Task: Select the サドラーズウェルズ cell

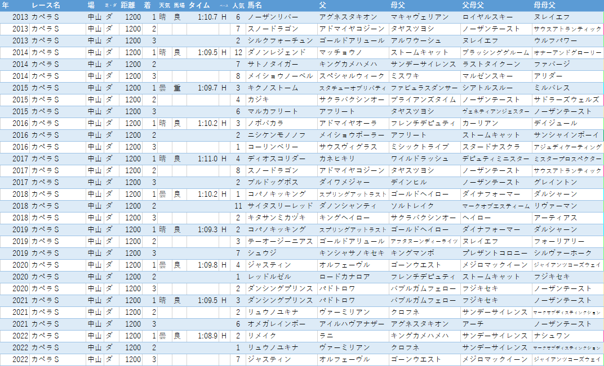Action: (566, 100)
